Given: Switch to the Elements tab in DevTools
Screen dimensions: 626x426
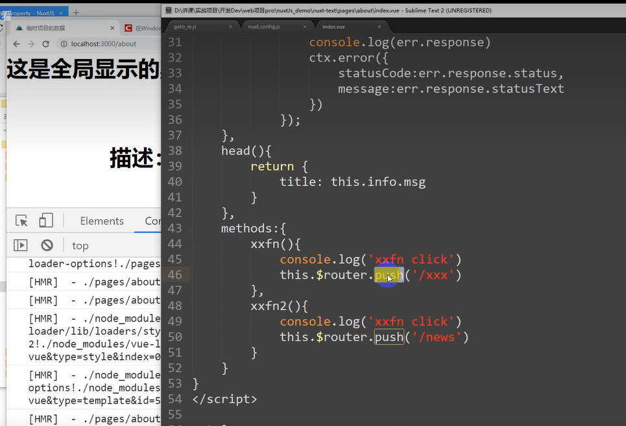Looking at the screenshot, I should pos(101,221).
